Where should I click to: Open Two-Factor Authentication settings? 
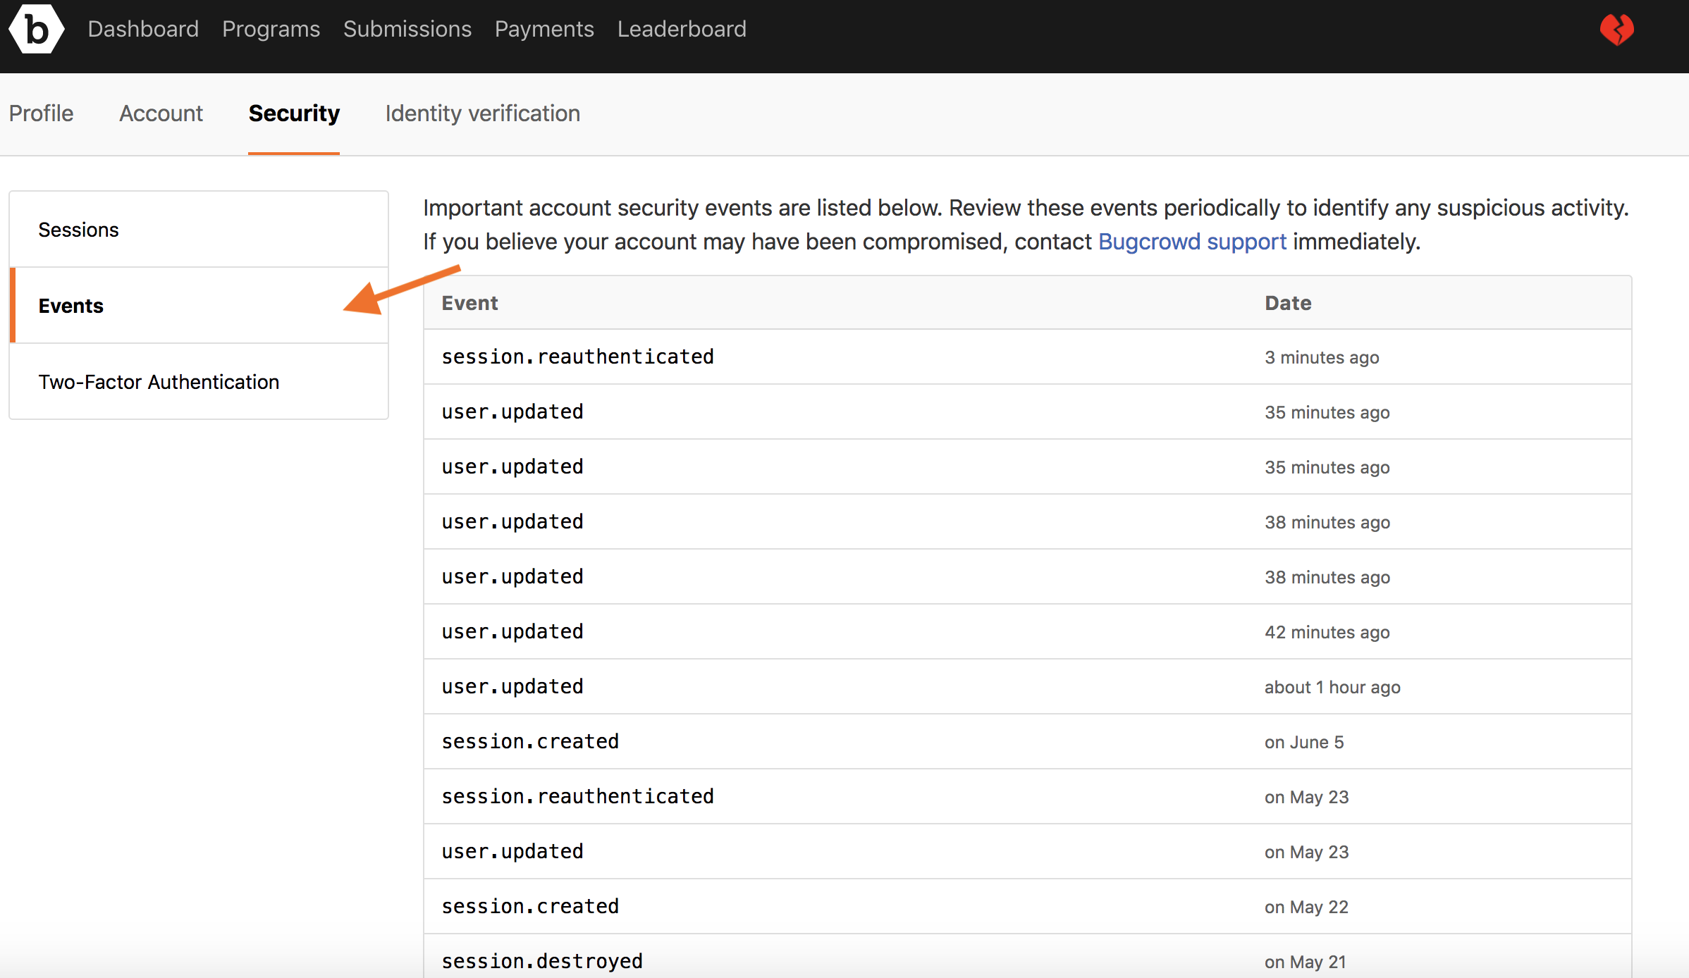click(159, 382)
